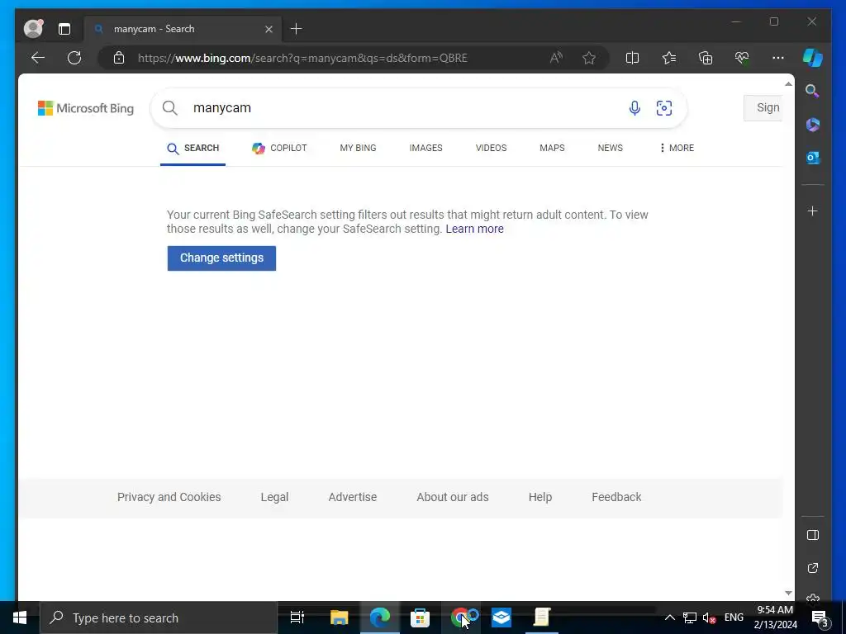
Task: Open Read aloud icon in address bar
Action: (x=556, y=58)
